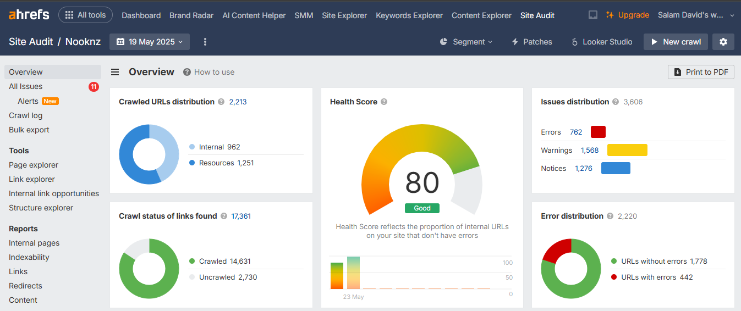Toggle the sidebar hamburger menu

coord(115,72)
